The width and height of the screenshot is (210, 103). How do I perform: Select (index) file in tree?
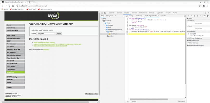(111, 36)
